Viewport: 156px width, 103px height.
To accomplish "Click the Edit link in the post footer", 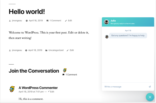I will (72, 50).
